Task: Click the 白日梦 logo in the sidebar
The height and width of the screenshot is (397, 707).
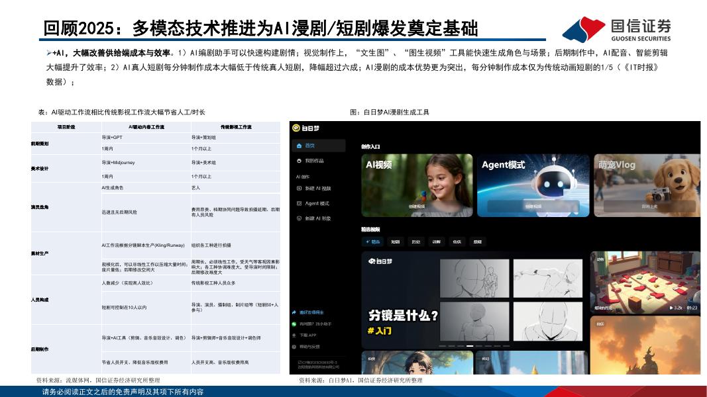Action: tap(305, 128)
